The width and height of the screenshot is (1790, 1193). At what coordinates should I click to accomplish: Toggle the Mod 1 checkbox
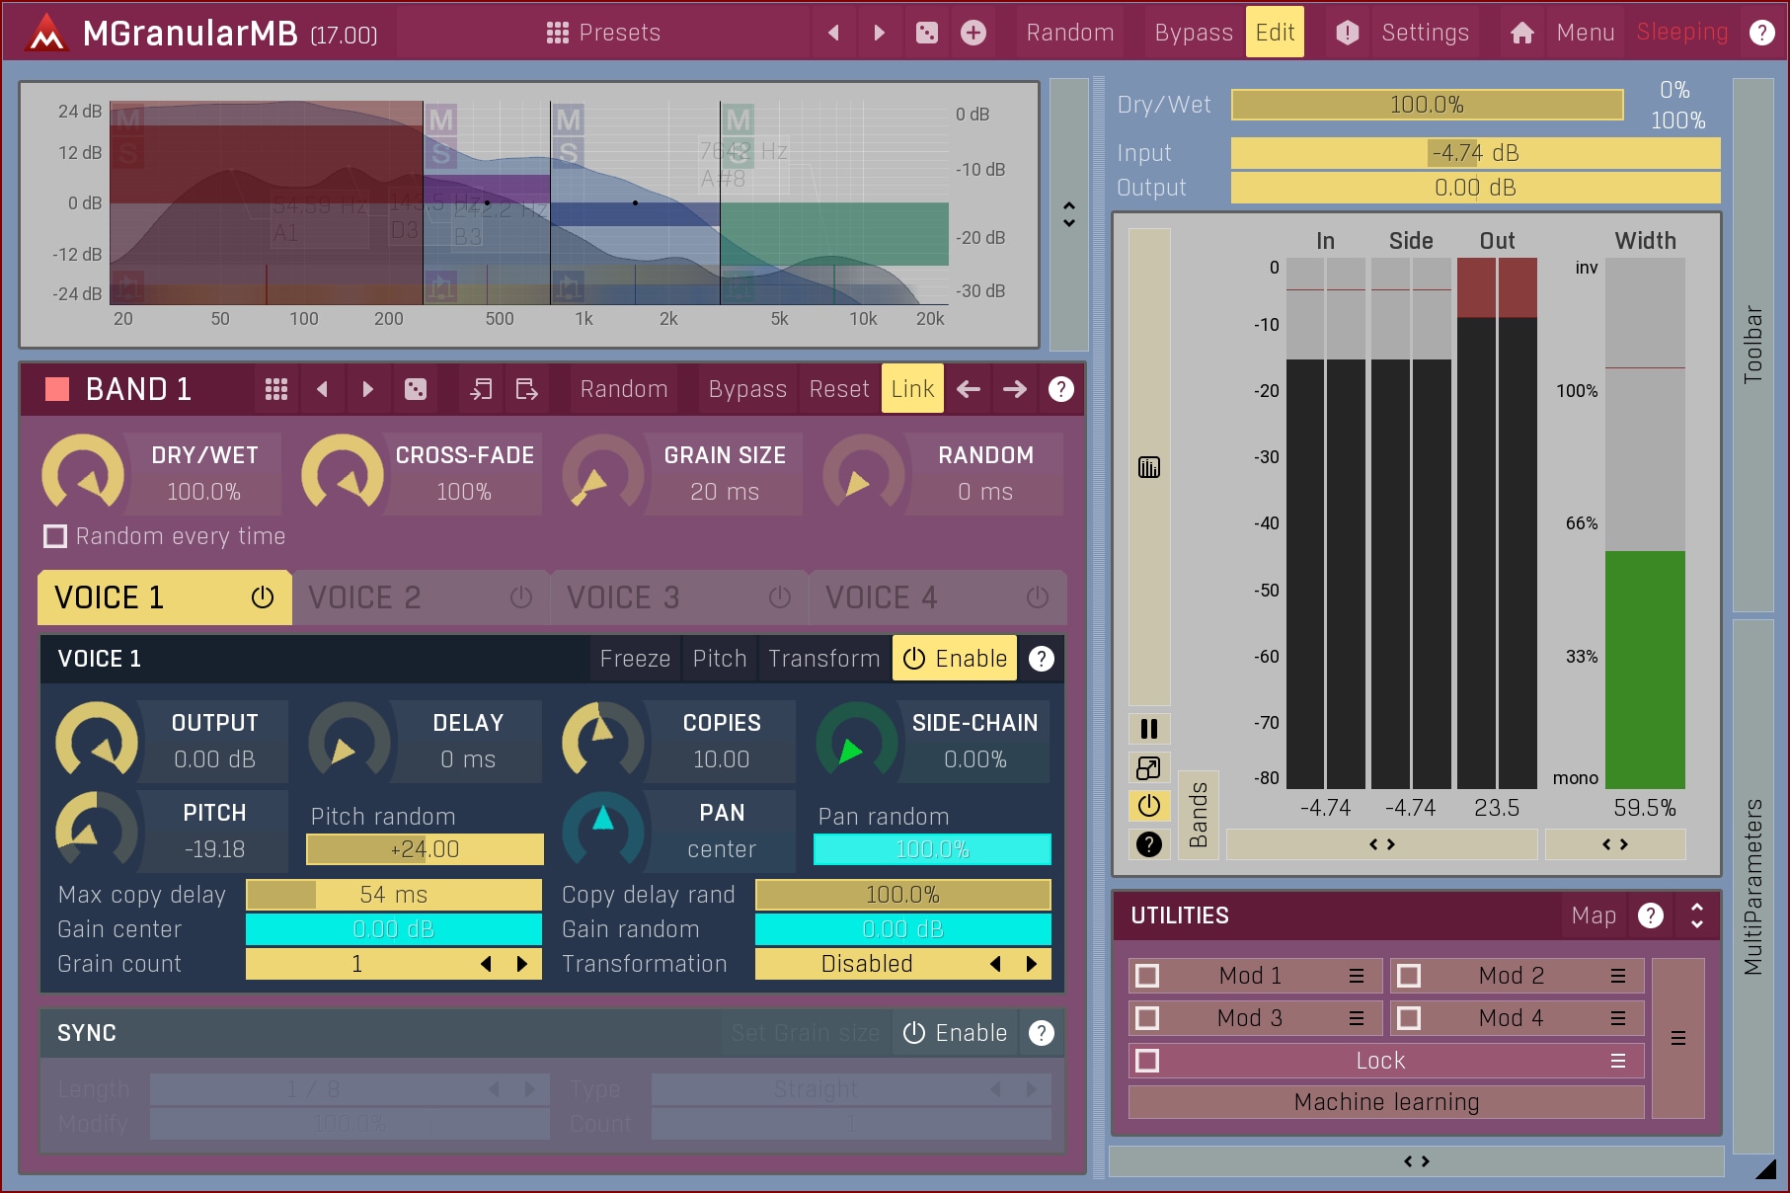pyautogui.click(x=1147, y=976)
